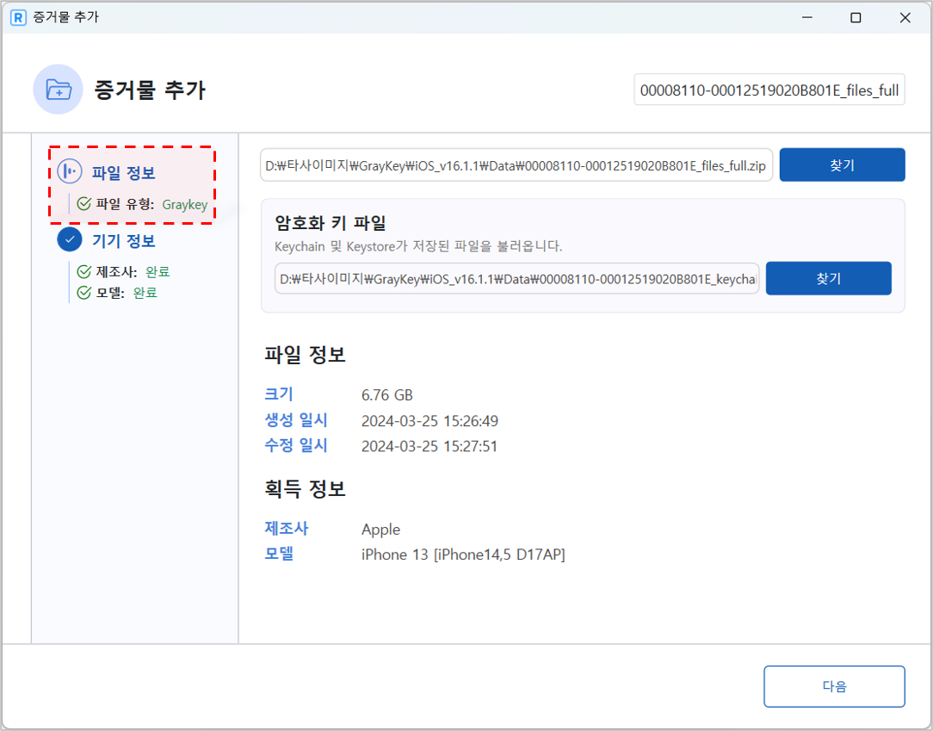Click the 기기 정보 blue checkmark step icon

click(x=70, y=239)
